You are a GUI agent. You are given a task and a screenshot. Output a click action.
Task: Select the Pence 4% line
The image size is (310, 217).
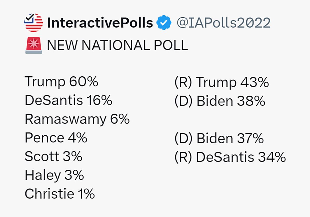point(56,138)
